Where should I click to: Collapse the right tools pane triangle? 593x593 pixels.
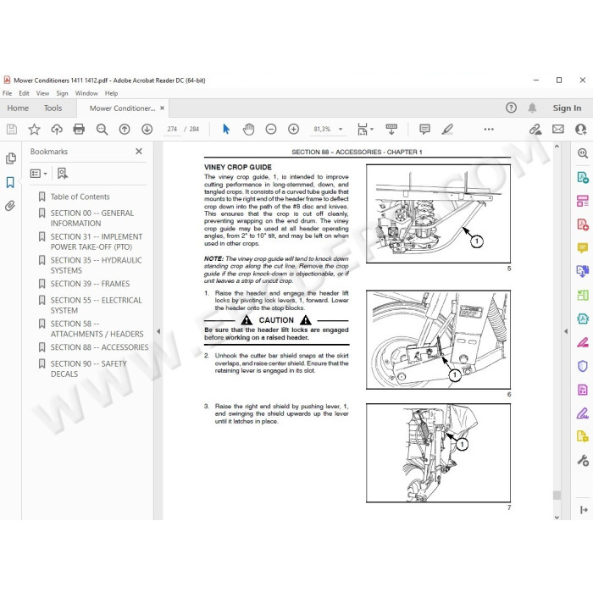566,331
